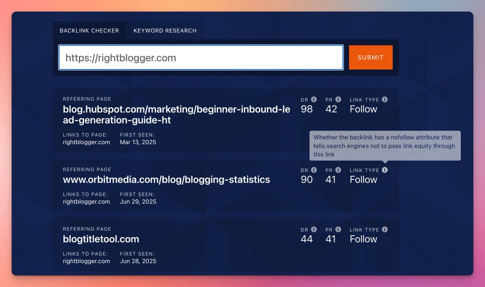The image size is (485, 287).
Task: Click Follow link type in blogtitletool row
Action: click(363, 239)
